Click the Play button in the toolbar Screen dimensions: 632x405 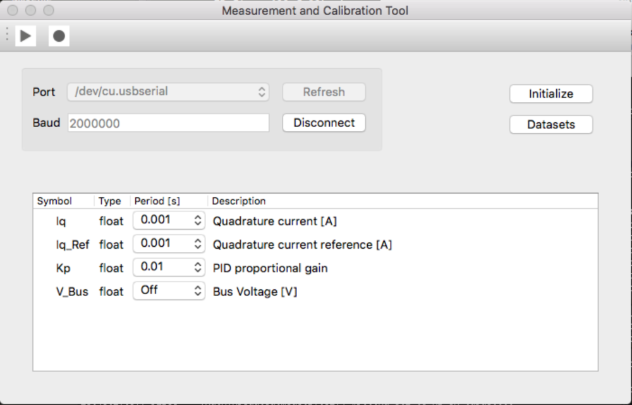pos(25,36)
